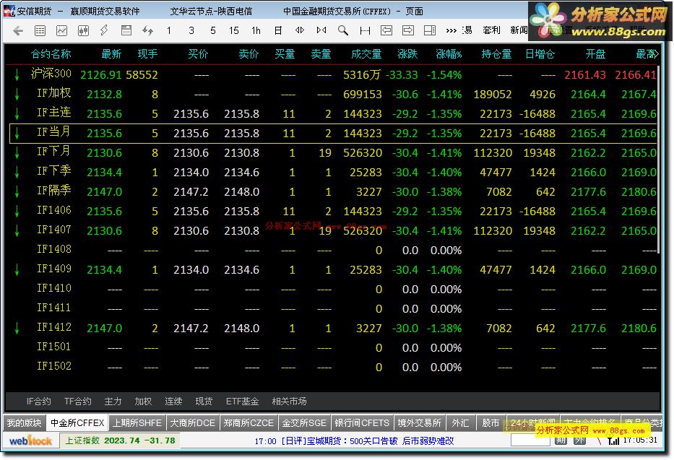Image resolution: width=674 pixels, height=460 pixels.
Task: Open the 银行间CFETS exchange tab
Action: (362, 423)
